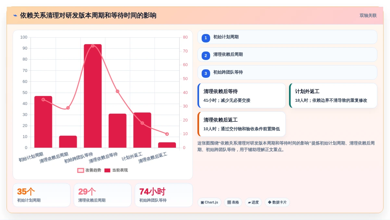
Task: Click the 计划外返工 chart bar
Action: [142, 130]
